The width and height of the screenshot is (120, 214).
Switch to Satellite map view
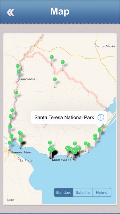point(83,192)
